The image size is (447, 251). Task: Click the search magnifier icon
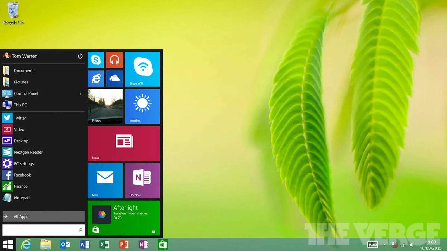click(80, 230)
